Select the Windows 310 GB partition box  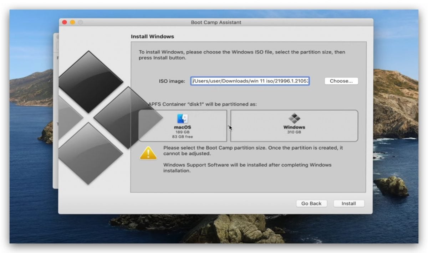tap(294, 126)
